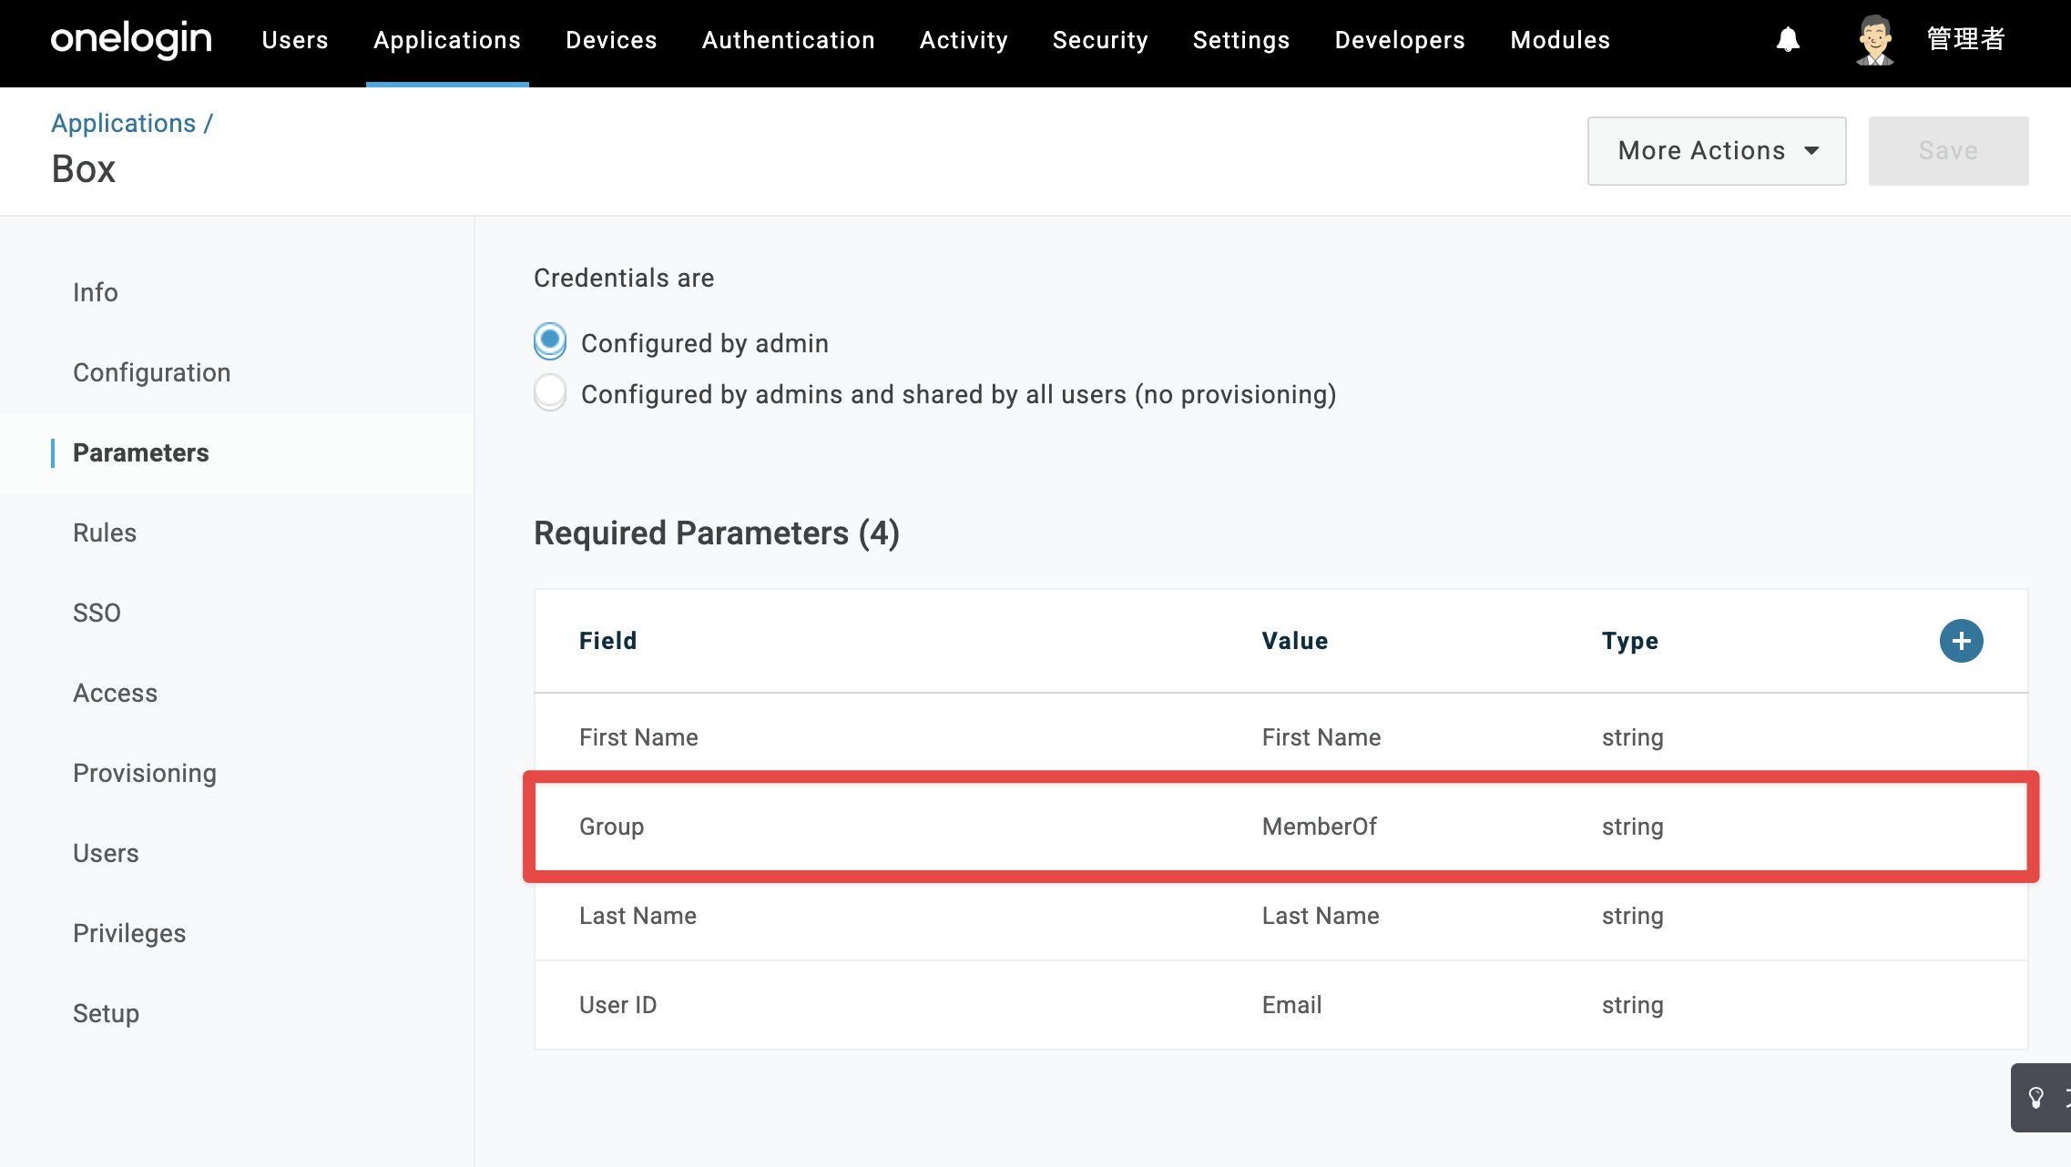Open the Developers top menu
Viewport: 2071px width, 1167px height.
[x=1400, y=40]
